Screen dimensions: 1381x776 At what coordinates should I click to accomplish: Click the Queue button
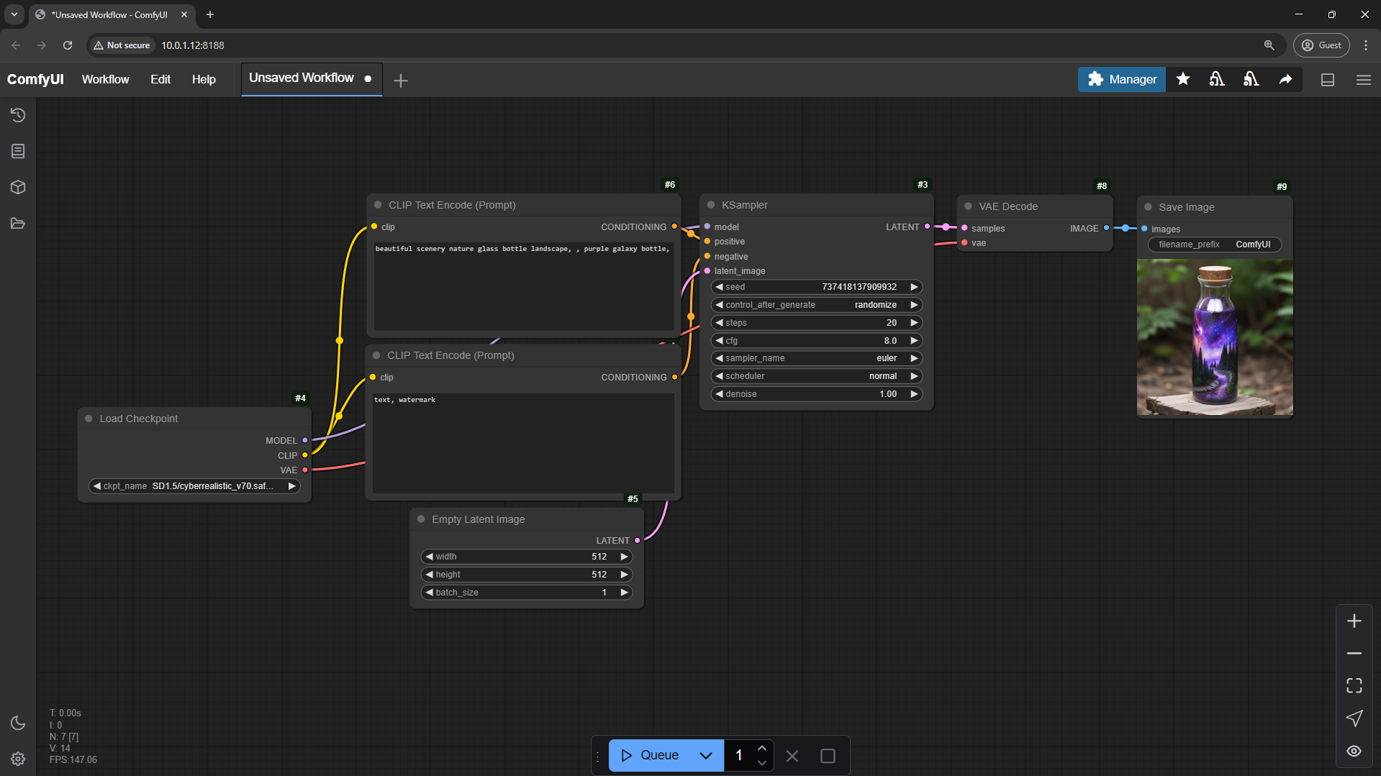pyautogui.click(x=650, y=755)
